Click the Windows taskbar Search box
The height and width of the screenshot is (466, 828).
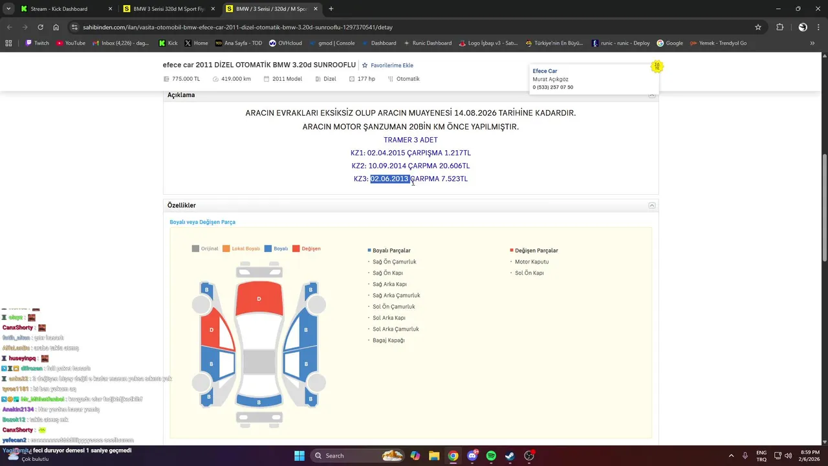tap(358, 456)
